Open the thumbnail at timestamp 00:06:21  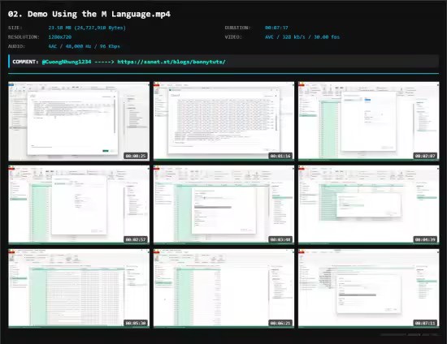click(223, 289)
